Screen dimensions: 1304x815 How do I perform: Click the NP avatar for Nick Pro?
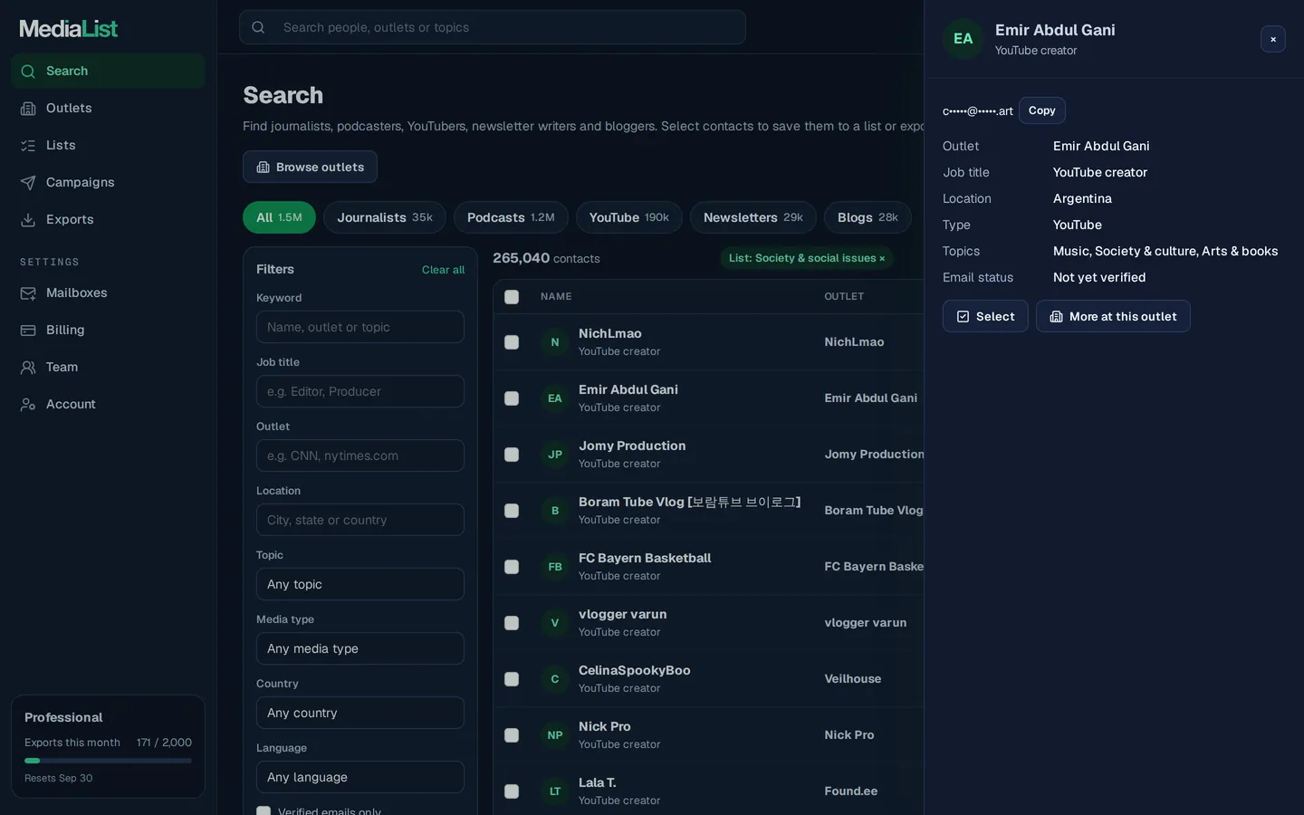[x=555, y=735]
